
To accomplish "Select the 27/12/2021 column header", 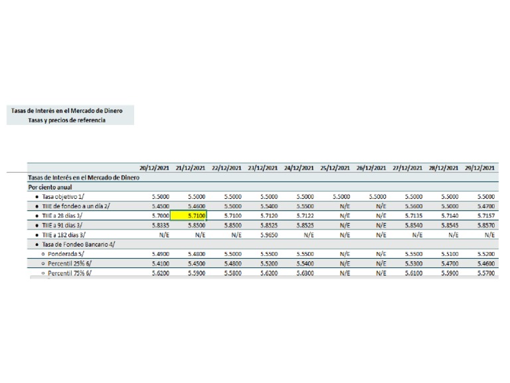I will tap(407, 168).
